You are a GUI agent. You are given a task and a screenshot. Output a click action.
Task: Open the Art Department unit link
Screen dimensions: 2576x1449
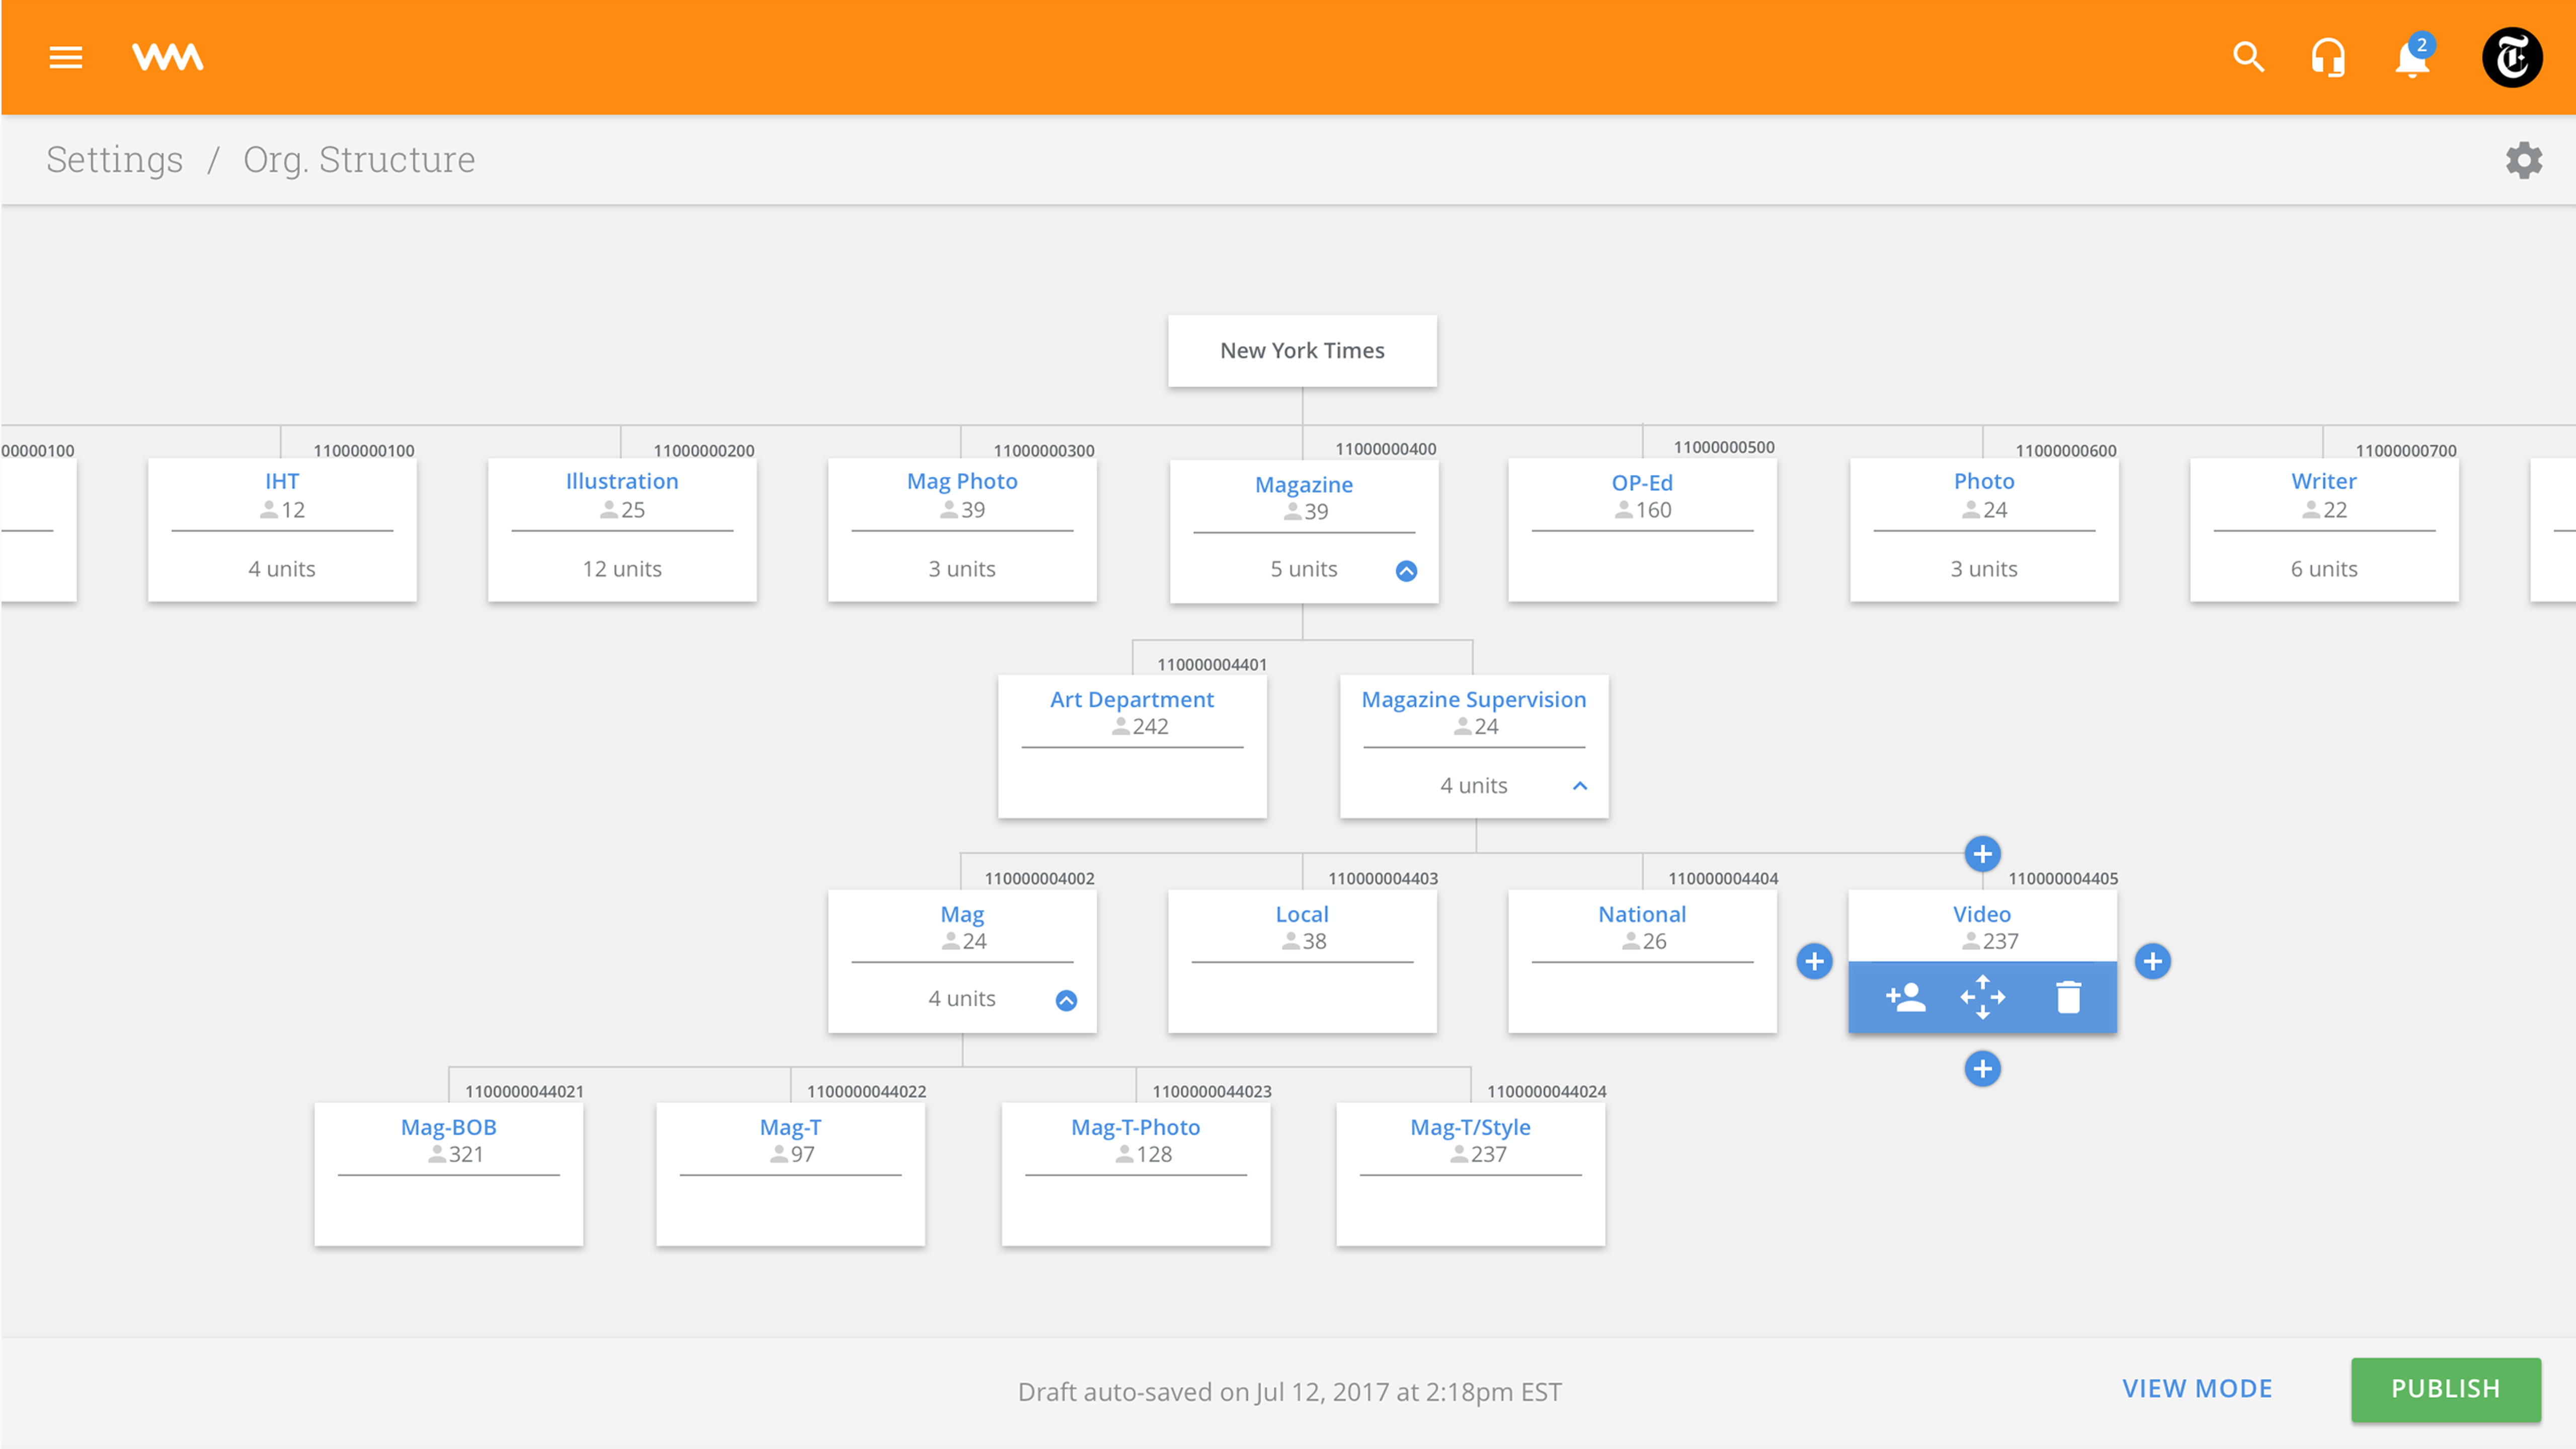pos(1131,699)
